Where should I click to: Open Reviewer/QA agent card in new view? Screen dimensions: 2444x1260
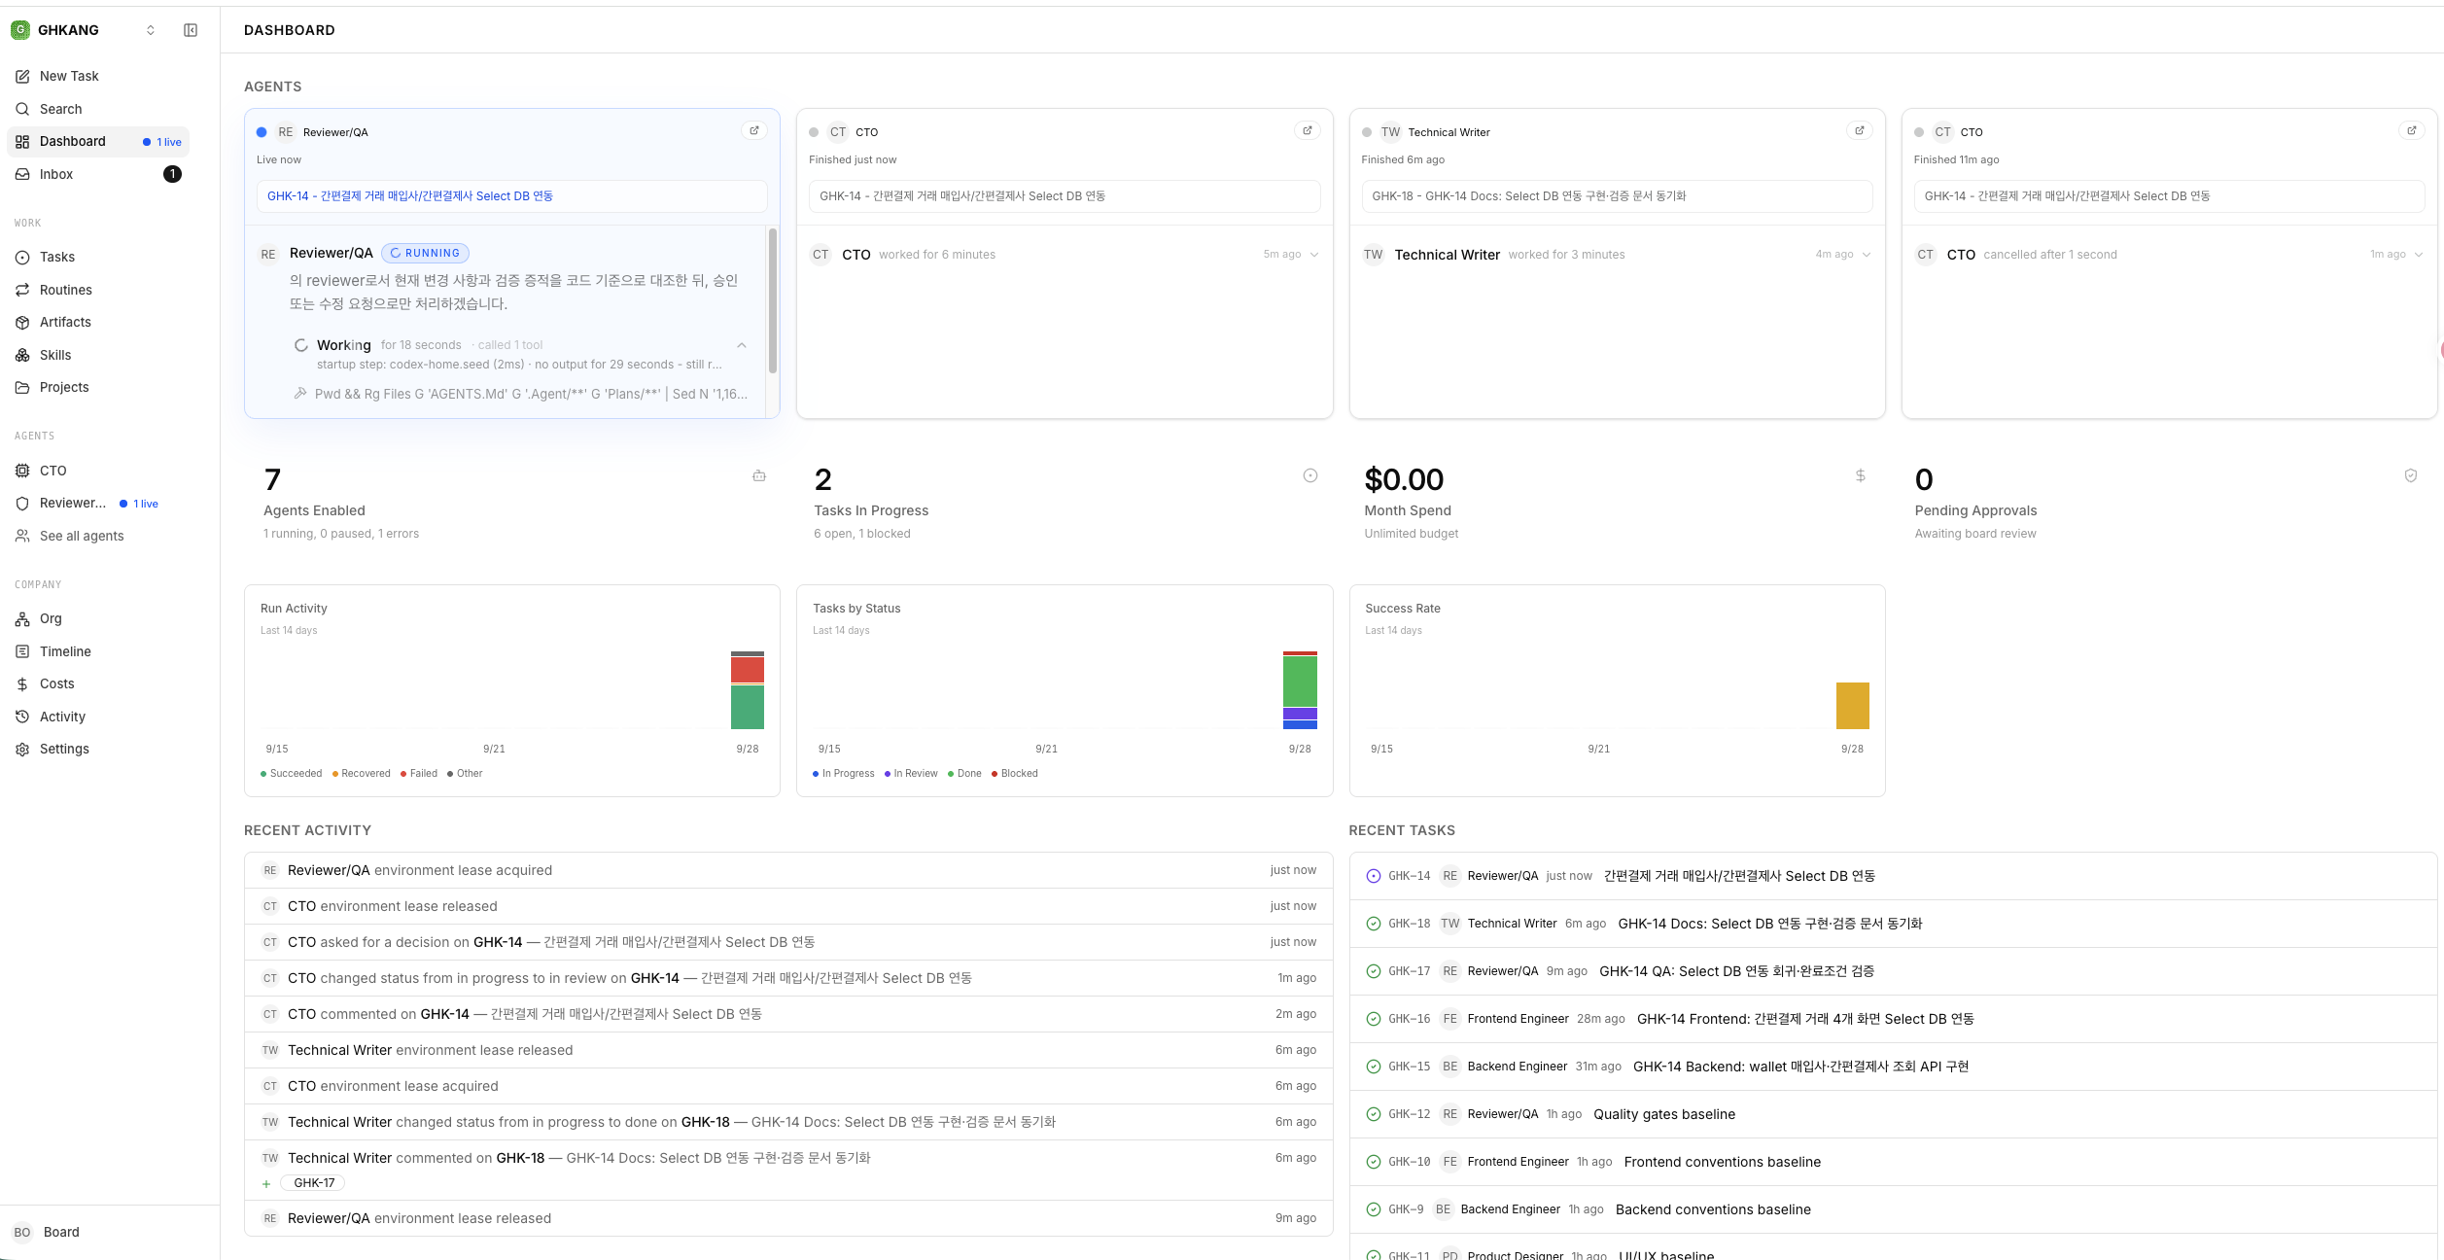coord(754,130)
